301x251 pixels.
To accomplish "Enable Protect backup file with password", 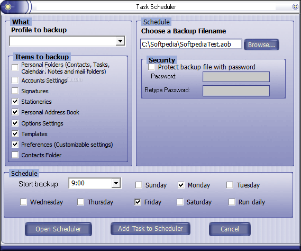I will click(x=151, y=67).
